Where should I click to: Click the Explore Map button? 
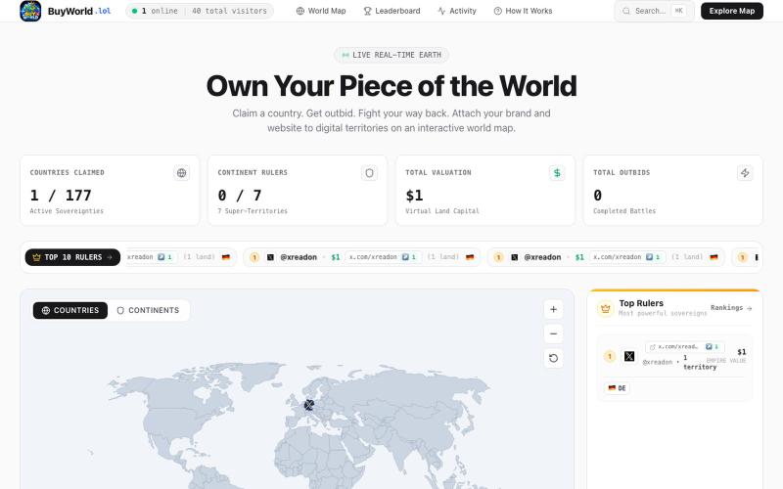click(x=731, y=11)
